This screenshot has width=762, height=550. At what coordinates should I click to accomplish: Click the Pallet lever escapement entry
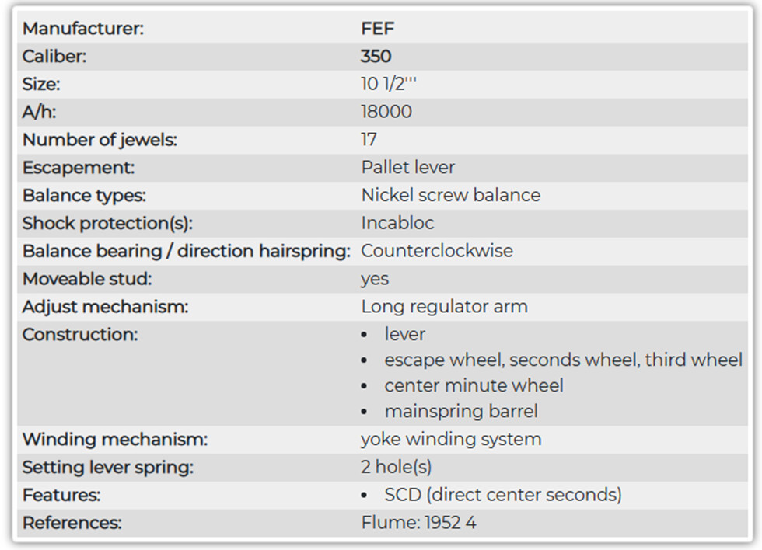pyautogui.click(x=407, y=168)
